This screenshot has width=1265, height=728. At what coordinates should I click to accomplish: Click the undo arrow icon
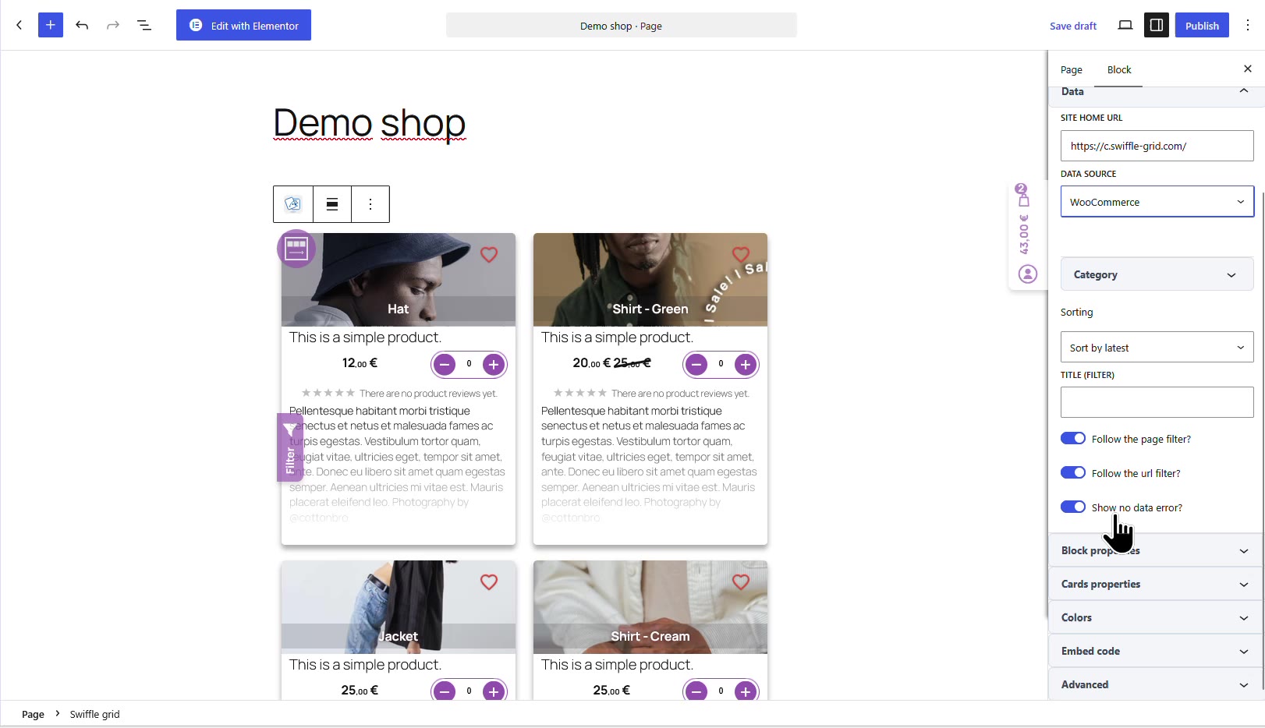[x=82, y=25]
